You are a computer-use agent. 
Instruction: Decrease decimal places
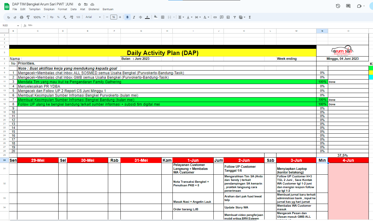click(65, 17)
